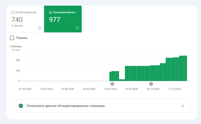Click the «Показы» label
The width and height of the screenshot is (201, 124).
[22, 38]
